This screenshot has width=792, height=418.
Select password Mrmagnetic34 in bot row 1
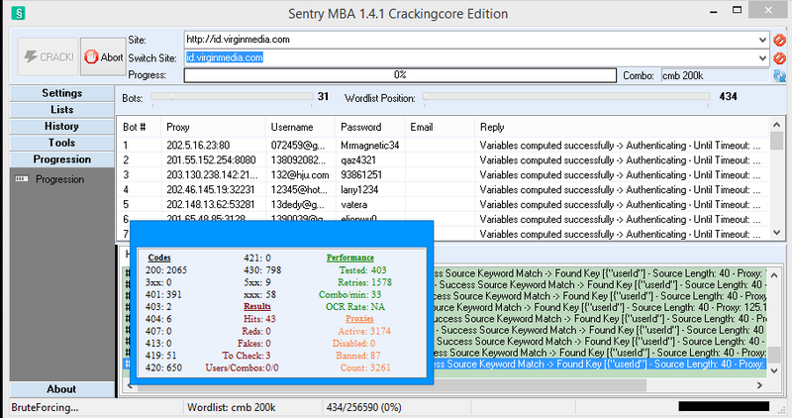(369, 146)
